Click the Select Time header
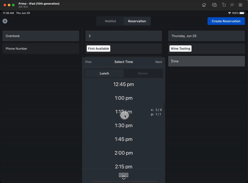The width and height of the screenshot is (248, 183). 124,62
